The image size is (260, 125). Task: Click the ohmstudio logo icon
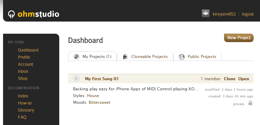(12, 14)
